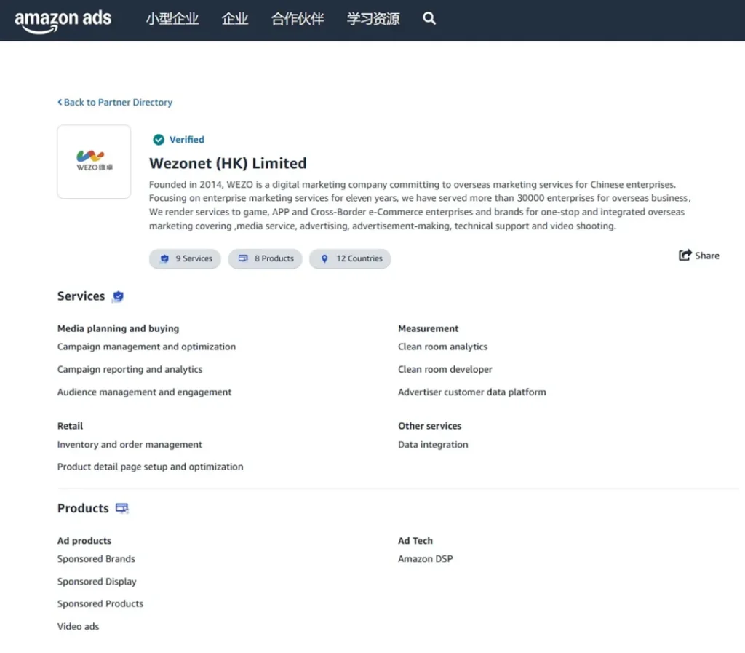745x653 pixels.
Task: Click Amazon DSP
Action: pyautogui.click(x=425, y=559)
